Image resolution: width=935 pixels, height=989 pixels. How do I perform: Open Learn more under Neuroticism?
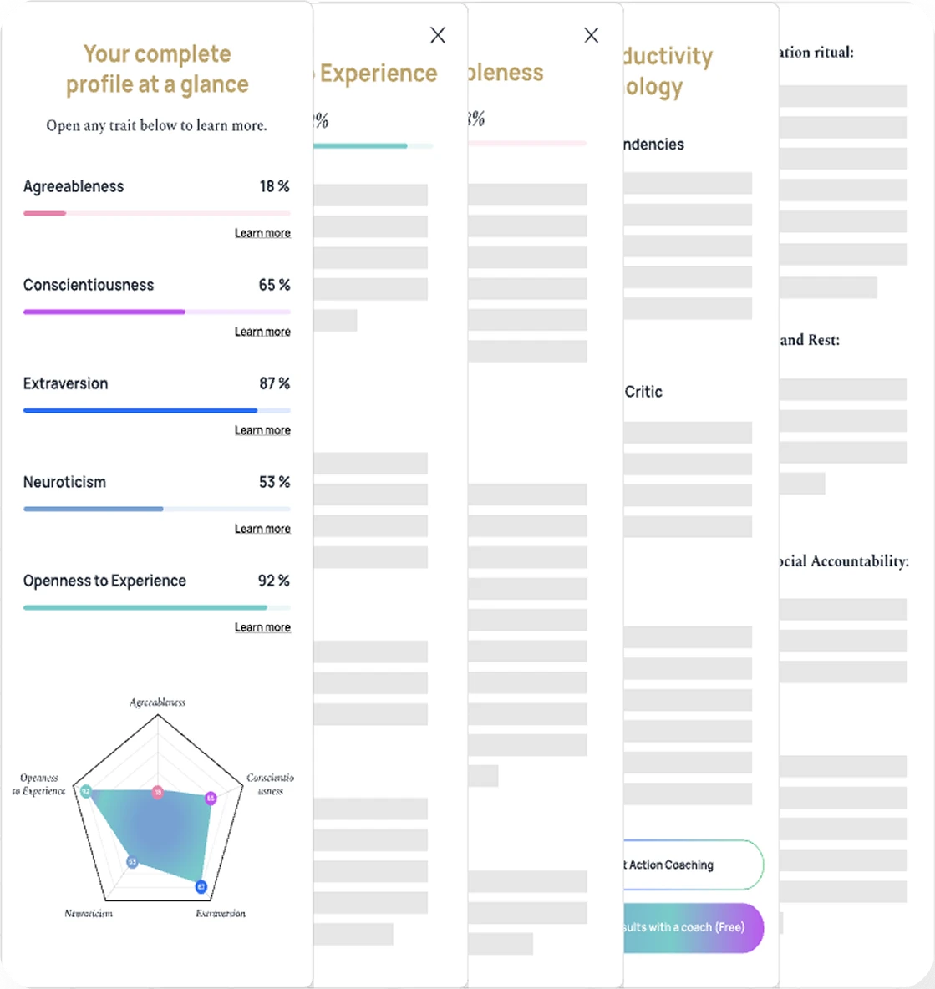(263, 528)
